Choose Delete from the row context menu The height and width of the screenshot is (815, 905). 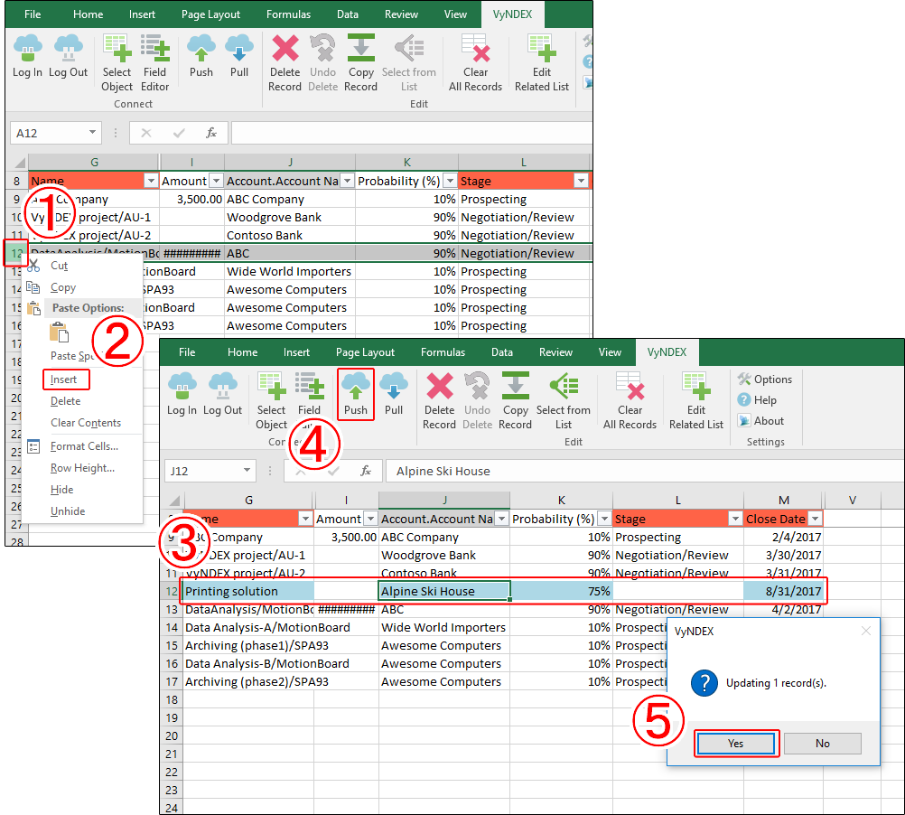pyautogui.click(x=65, y=401)
